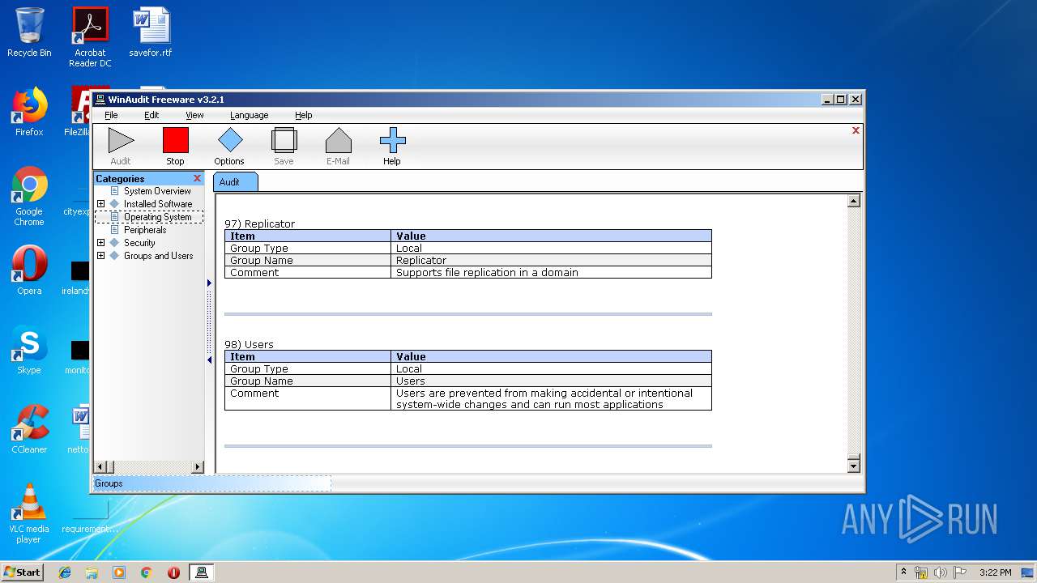
Task: Open the Edit menu
Action: pos(151,115)
